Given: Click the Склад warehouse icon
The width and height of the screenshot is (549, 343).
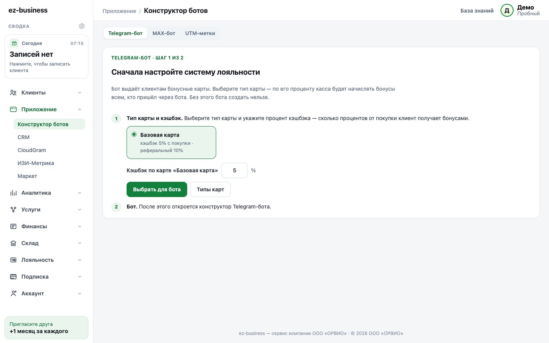Looking at the screenshot, I should [13, 243].
